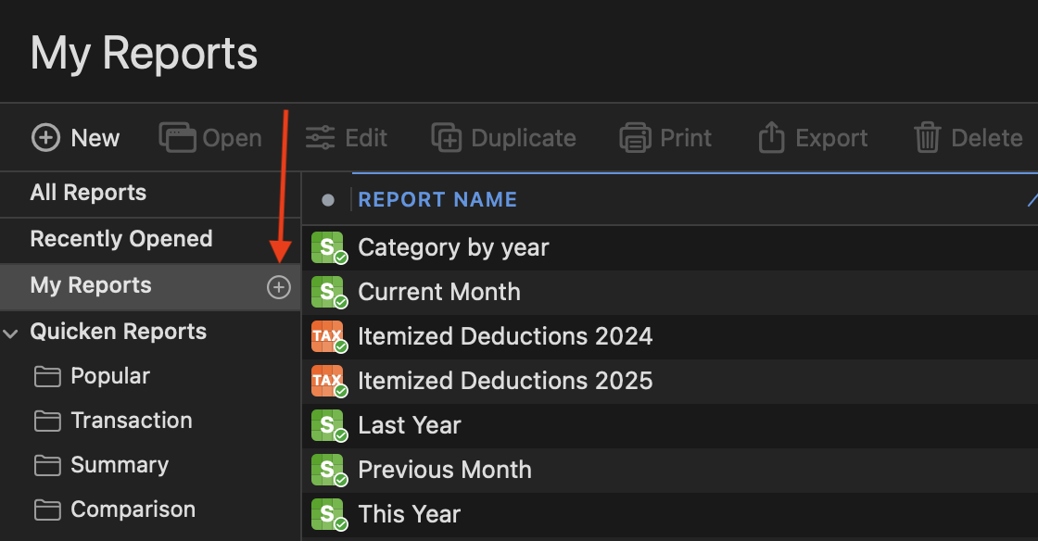1038x541 pixels.
Task: Click the Open toolbar icon
Action: coord(177,137)
